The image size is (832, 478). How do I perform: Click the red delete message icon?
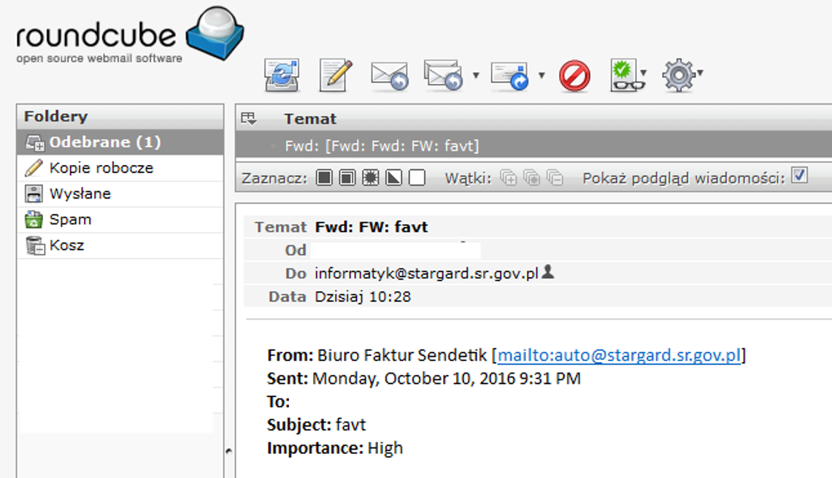pos(574,75)
